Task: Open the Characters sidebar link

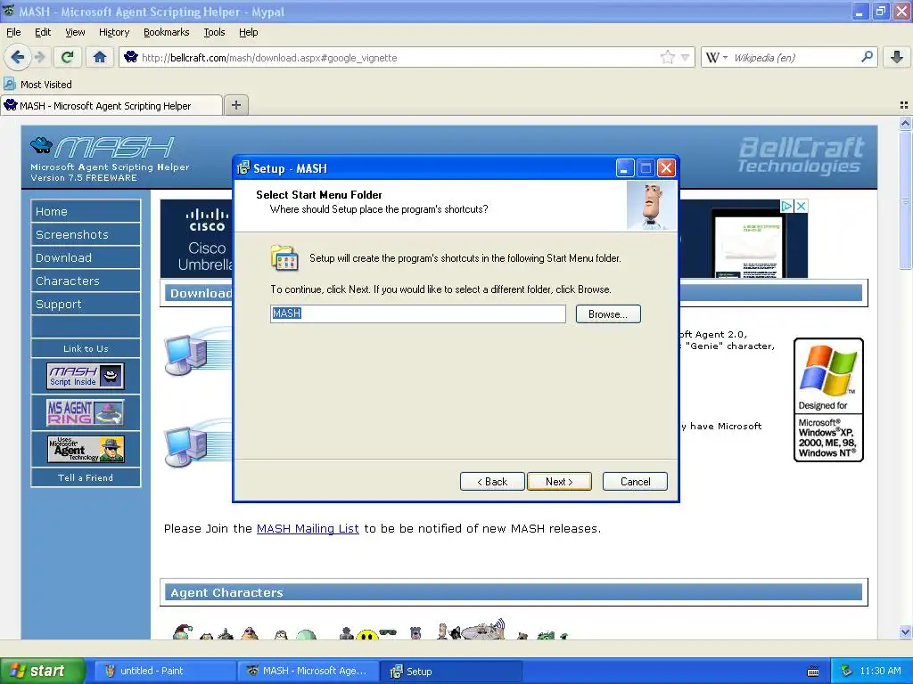Action: coord(86,281)
